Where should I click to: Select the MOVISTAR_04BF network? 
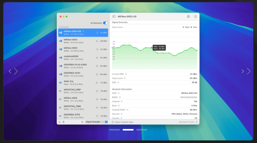click(x=83, y=91)
